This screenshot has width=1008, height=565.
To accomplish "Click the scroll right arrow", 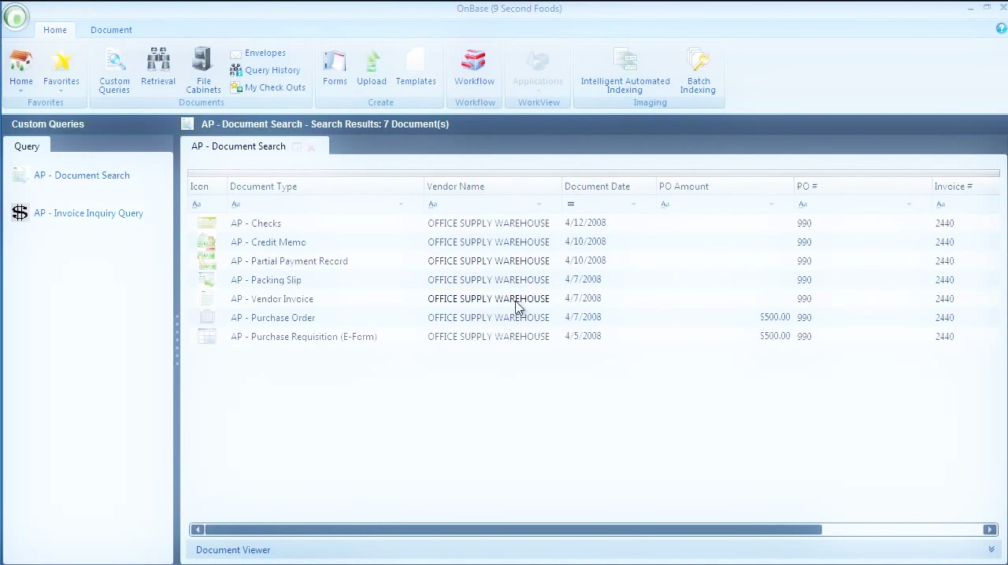I will pyautogui.click(x=990, y=530).
